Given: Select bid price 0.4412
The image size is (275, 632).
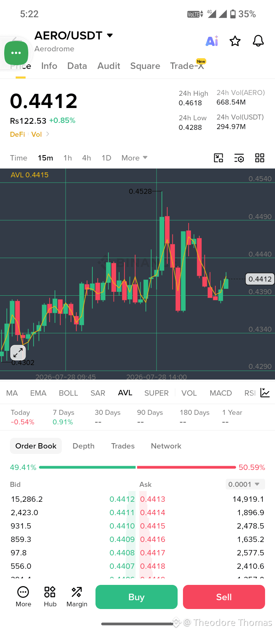Looking at the screenshot, I should pyautogui.click(x=122, y=499).
